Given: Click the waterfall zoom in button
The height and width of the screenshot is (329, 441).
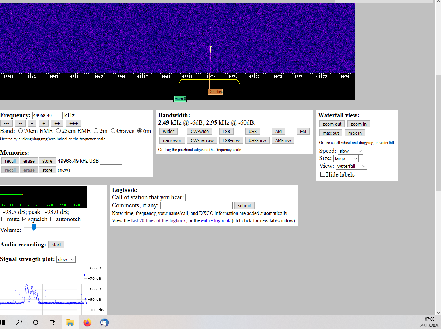Looking at the screenshot, I should pos(358,124).
